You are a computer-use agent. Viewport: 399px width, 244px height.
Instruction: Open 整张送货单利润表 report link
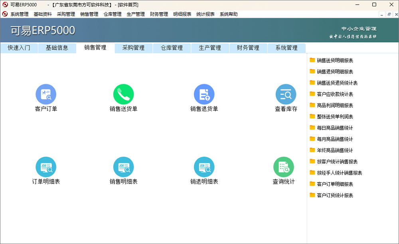[335, 117]
